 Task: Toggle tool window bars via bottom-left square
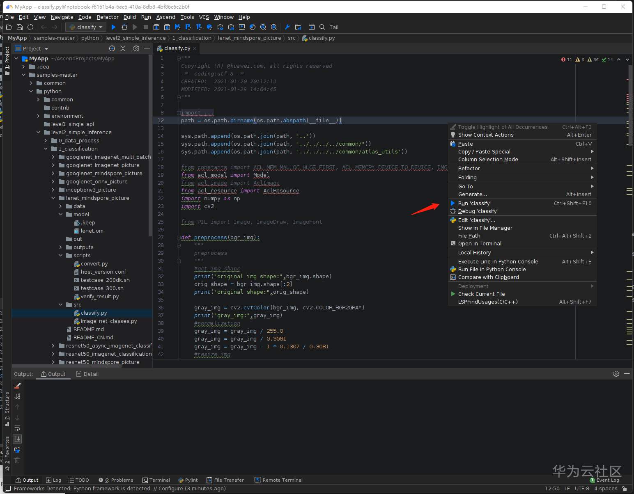8,489
